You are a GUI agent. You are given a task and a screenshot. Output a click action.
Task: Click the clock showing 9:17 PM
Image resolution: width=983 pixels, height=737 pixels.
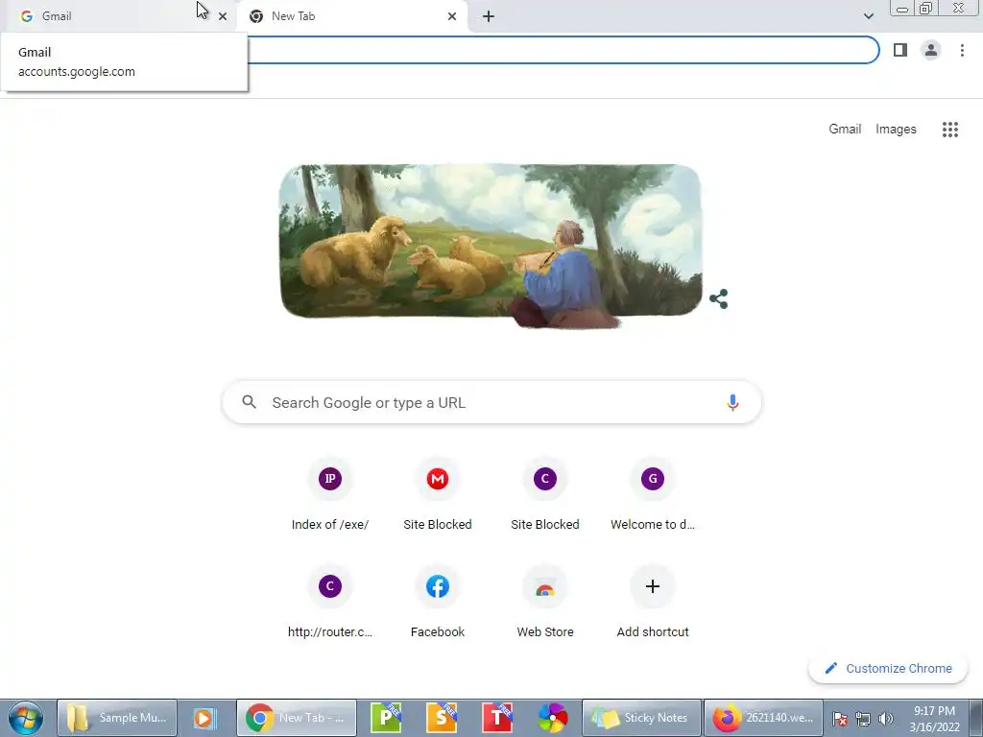pos(935,719)
